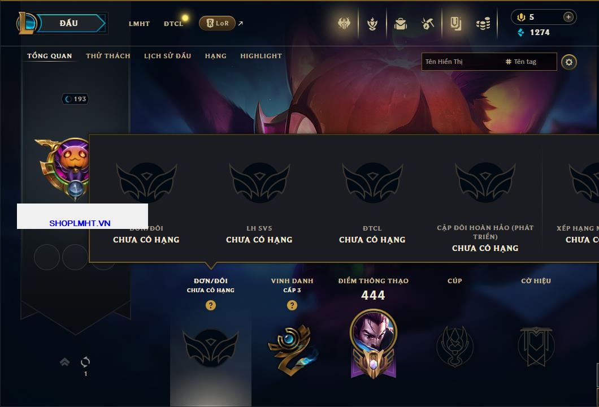
Task: Click the plus icon to buy RP
Action: pos(568,17)
